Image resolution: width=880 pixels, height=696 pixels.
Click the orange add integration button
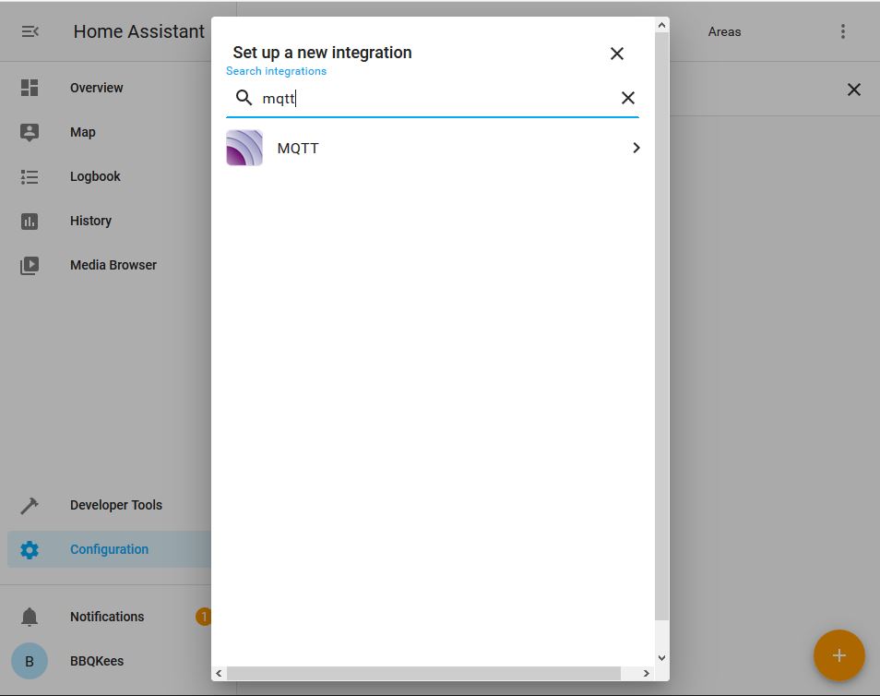tap(838, 655)
